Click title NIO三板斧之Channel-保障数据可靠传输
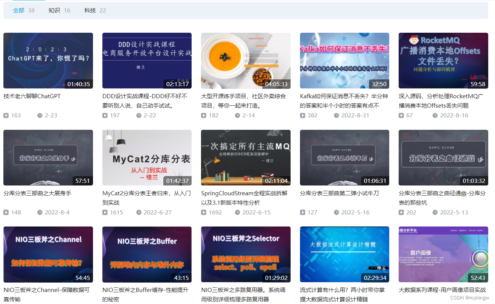The width and height of the screenshot is (495, 304). [x=46, y=295]
